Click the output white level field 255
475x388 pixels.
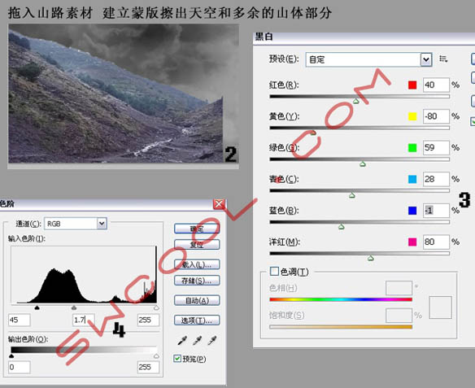(x=148, y=367)
